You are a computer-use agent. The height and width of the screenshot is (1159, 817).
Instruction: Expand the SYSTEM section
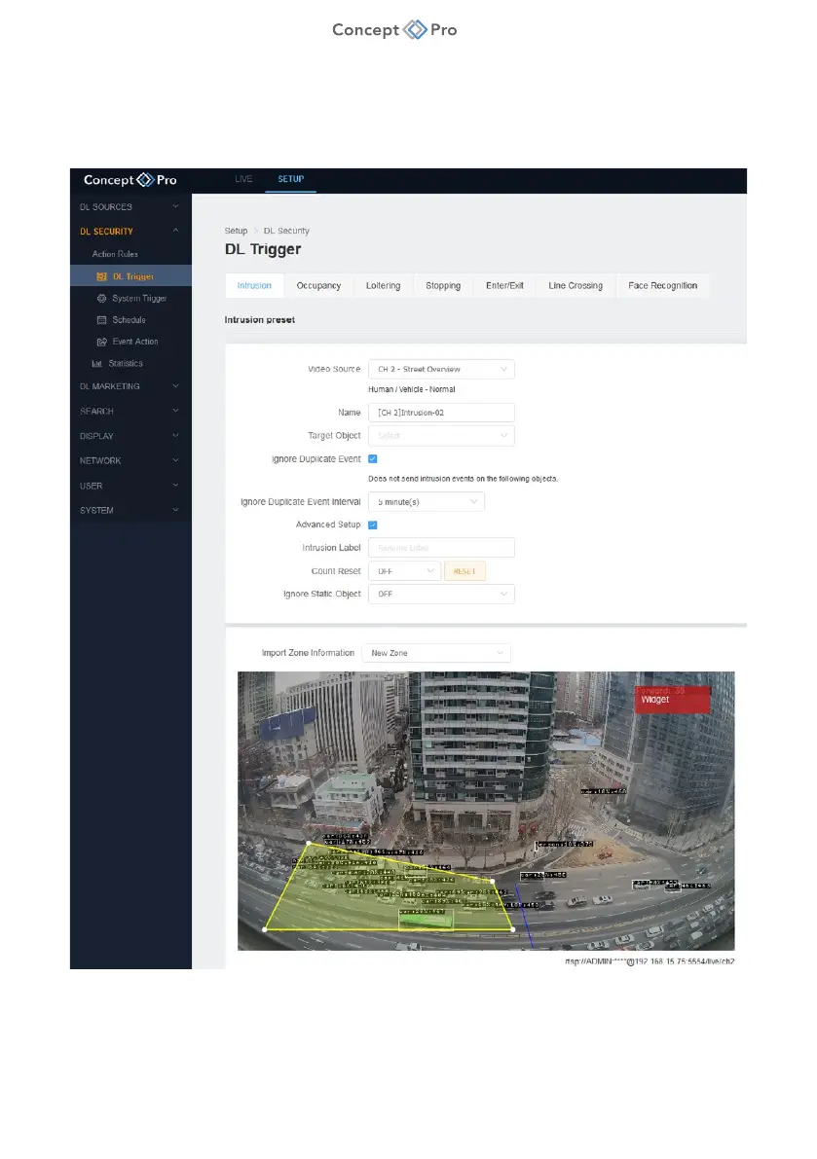(x=130, y=510)
